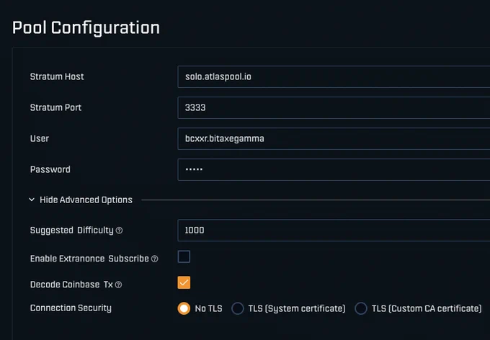Click into the Password field

334,169
